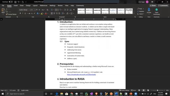Click the Windows search box
The width and height of the screenshot is (170, 96).
[24, 94]
